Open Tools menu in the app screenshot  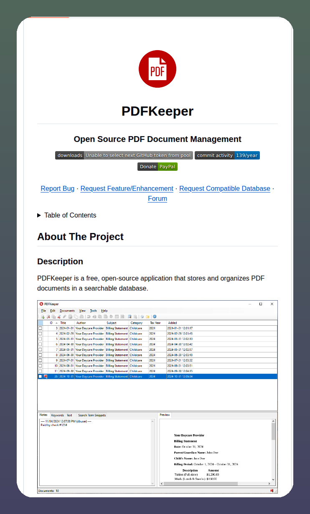[94, 311]
